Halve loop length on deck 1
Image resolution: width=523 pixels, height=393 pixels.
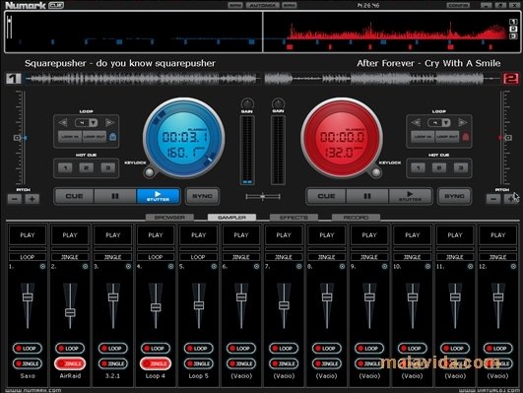tap(63, 122)
